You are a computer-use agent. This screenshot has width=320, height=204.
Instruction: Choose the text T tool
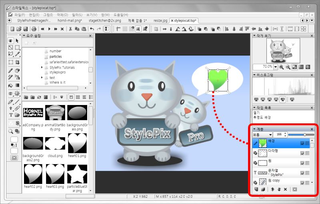coord(11,115)
